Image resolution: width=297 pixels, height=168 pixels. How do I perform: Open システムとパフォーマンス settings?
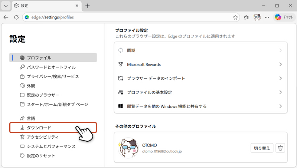click(53, 146)
